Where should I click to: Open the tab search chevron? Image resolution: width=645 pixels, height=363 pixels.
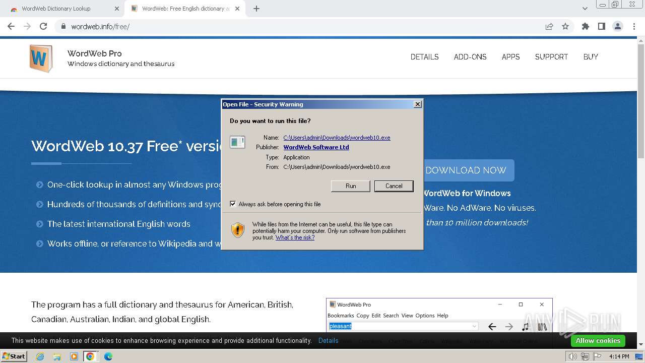tap(585, 9)
